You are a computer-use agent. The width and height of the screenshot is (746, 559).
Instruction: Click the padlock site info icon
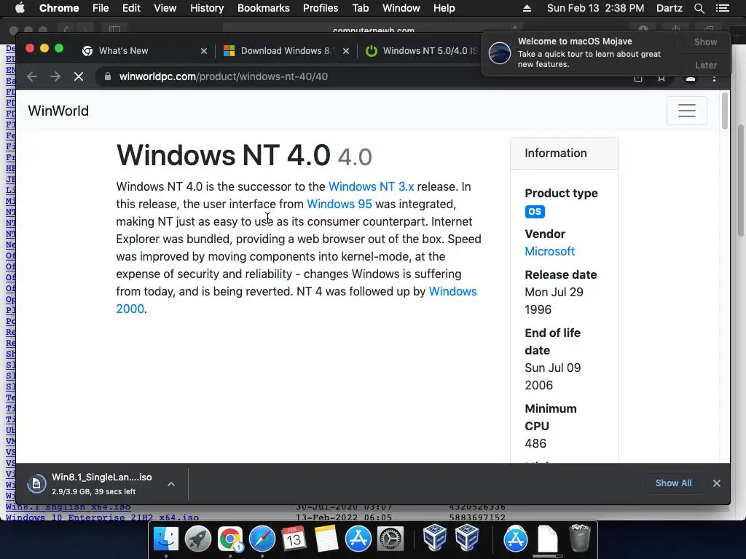coord(108,76)
